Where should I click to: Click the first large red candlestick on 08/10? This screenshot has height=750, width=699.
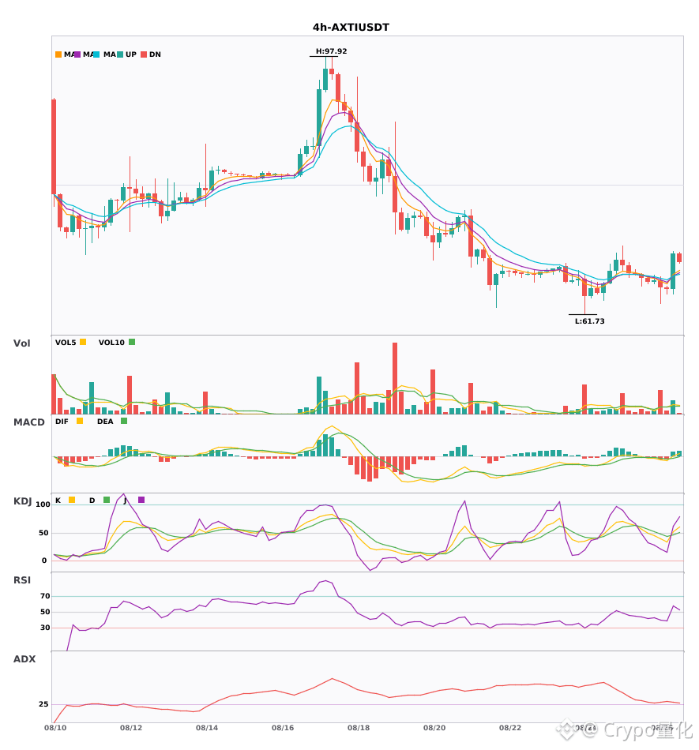(54, 146)
